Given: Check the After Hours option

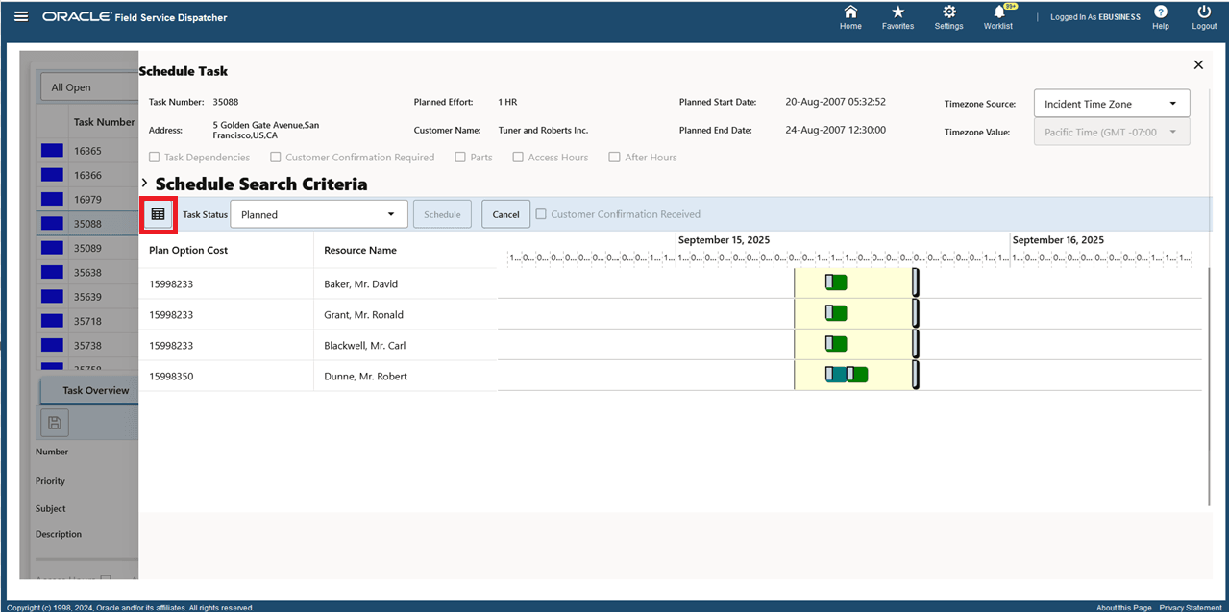Looking at the screenshot, I should 615,157.
